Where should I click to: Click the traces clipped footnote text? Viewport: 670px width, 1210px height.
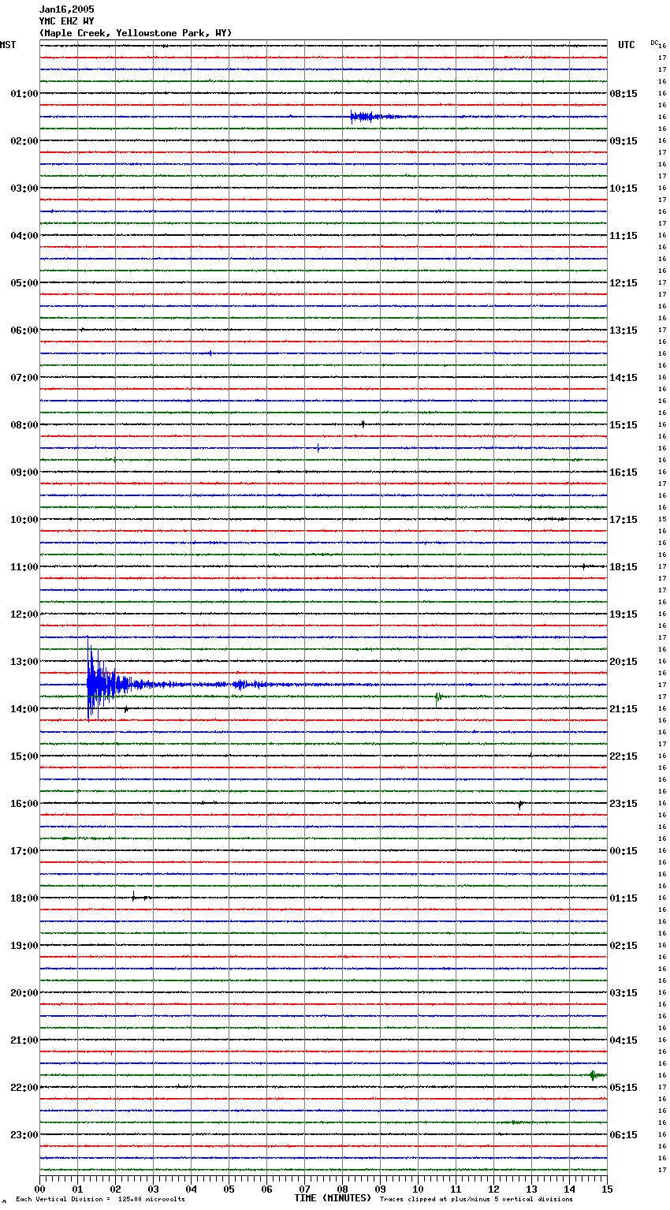click(476, 1200)
